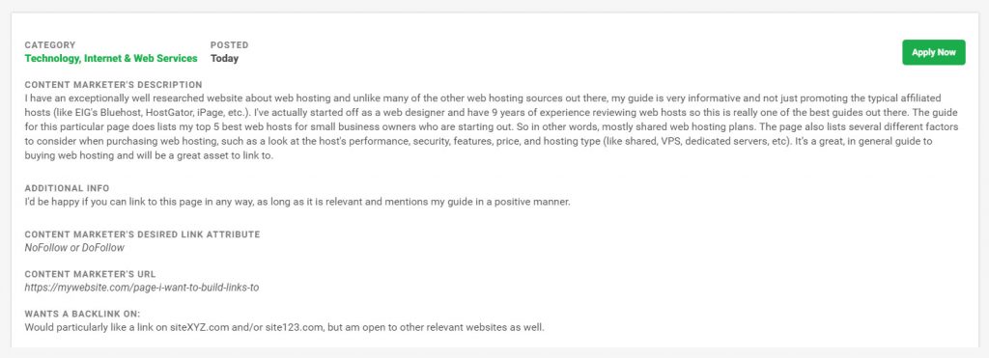Image resolution: width=989 pixels, height=358 pixels.
Task: Click the POSTED label
Action: coord(230,44)
